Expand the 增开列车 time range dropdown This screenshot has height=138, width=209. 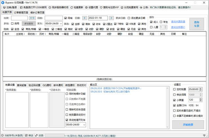coord(84,125)
